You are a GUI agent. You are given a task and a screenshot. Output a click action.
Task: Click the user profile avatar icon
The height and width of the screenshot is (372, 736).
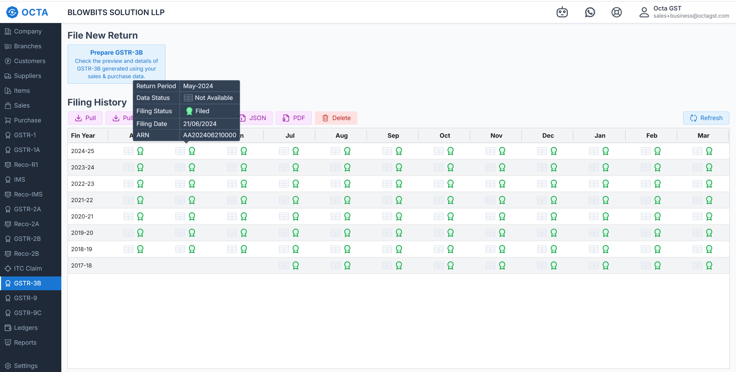(644, 12)
